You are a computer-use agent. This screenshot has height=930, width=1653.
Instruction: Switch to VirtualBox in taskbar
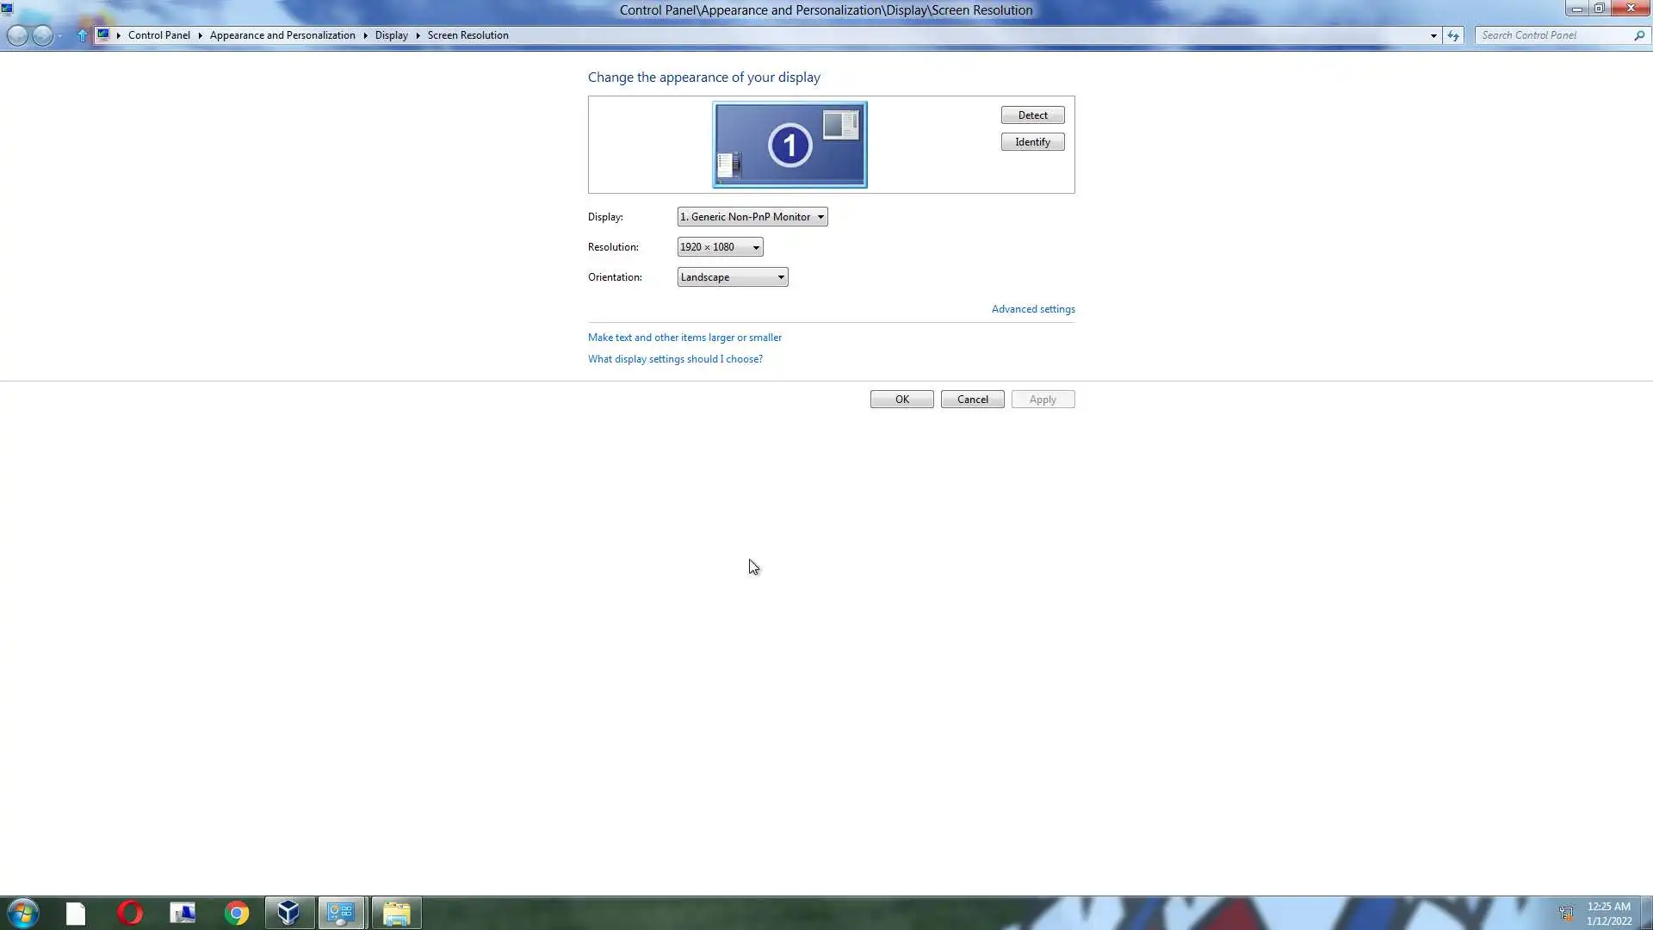288,913
